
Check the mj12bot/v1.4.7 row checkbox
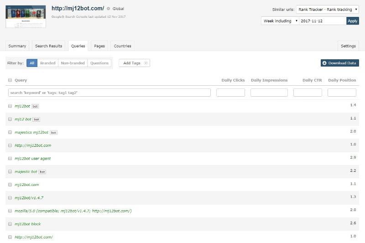point(10,198)
